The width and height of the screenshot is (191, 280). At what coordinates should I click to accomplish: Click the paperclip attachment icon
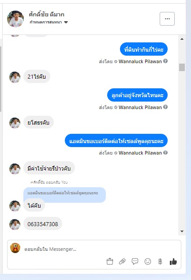122,261
